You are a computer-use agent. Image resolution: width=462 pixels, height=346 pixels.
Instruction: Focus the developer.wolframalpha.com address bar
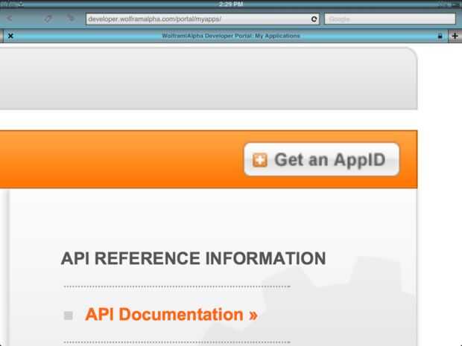pyautogui.click(x=203, y=19)
